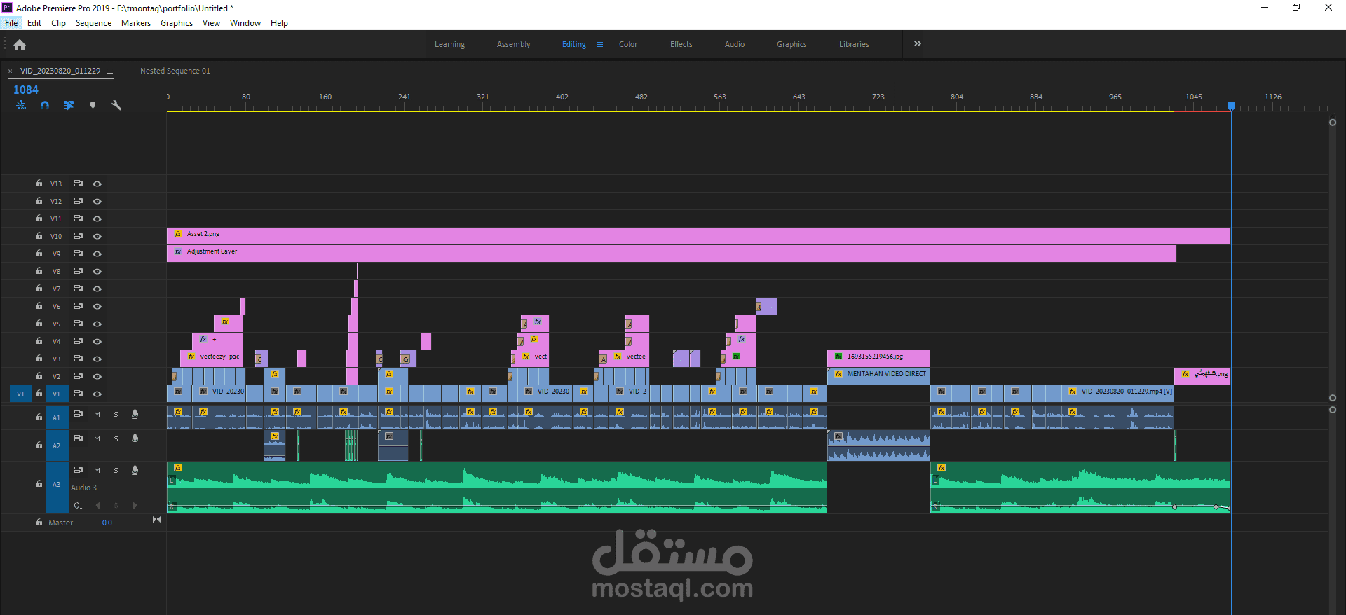Hide track V10 output with eye icon

click(97, 236)
